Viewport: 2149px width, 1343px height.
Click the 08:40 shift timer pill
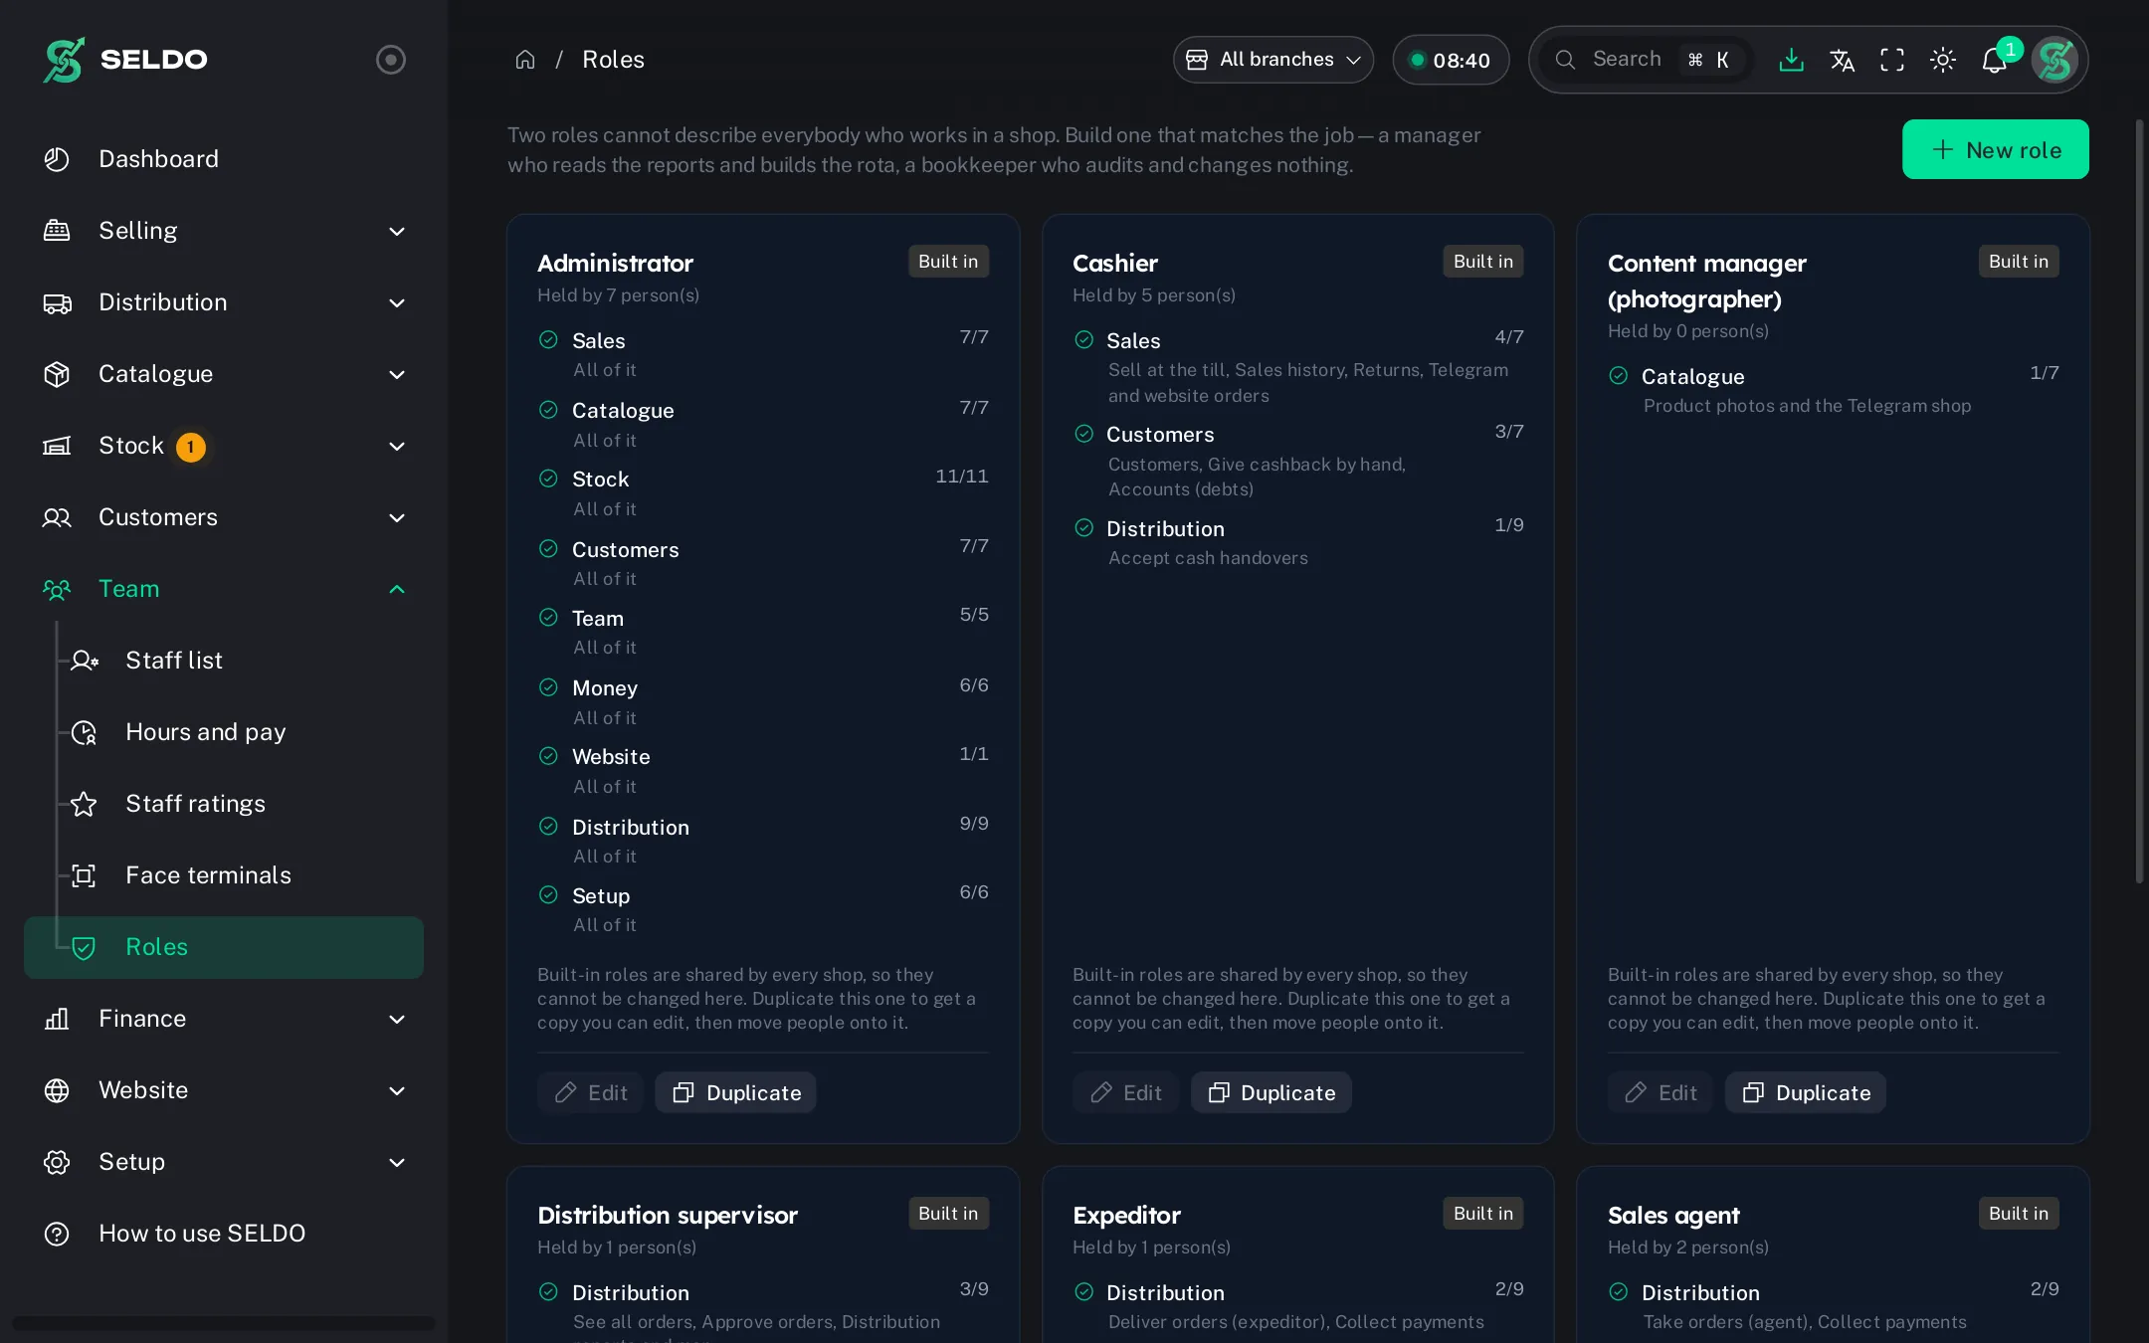1451,60
